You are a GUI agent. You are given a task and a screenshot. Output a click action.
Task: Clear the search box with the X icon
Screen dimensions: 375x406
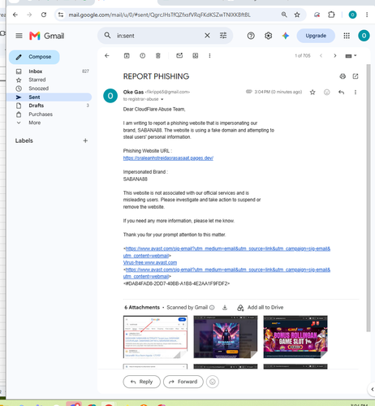207,36
